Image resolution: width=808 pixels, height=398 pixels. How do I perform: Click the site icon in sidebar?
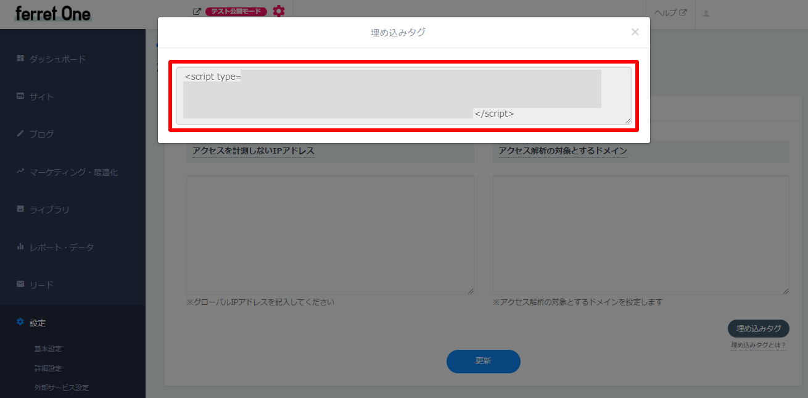coord(20,96)
